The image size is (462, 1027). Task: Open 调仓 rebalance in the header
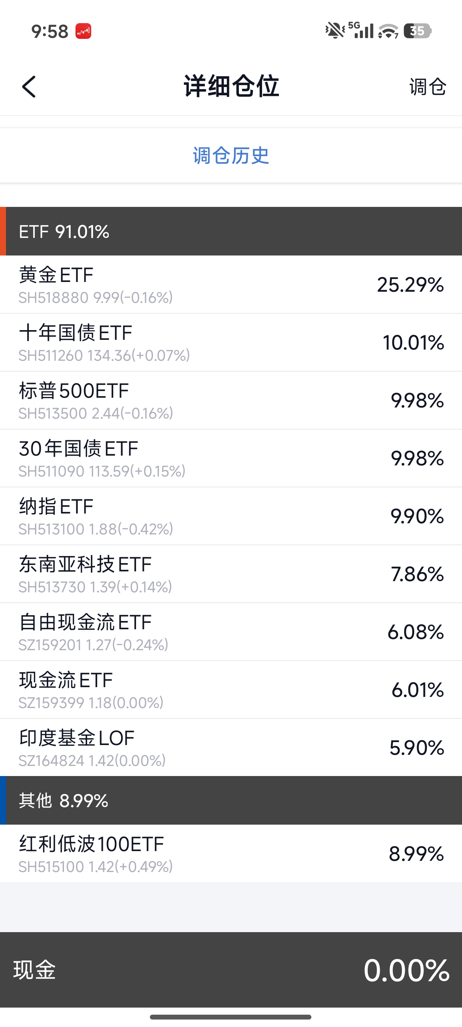(427, 87)
